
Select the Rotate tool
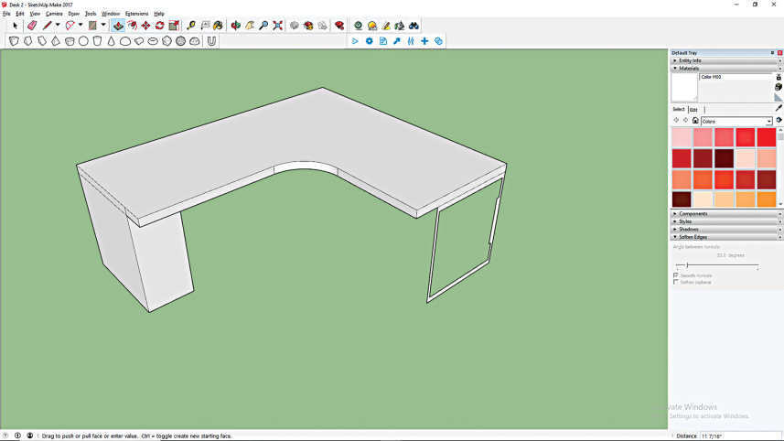click(x=159, y=26)
